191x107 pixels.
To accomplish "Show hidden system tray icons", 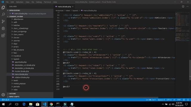I will point(163,104).
